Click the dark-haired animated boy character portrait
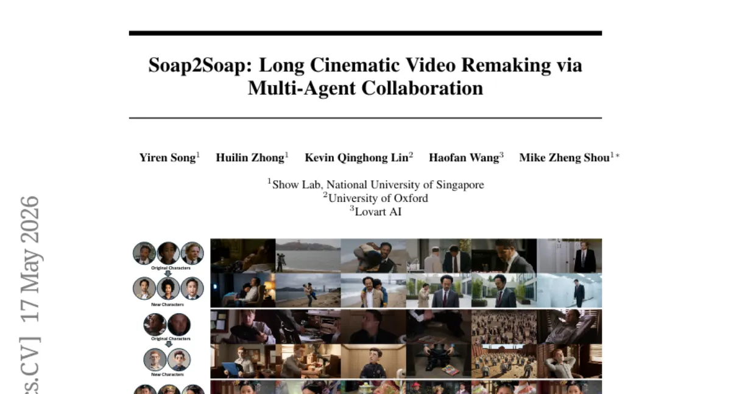 (x=179, y=359)
